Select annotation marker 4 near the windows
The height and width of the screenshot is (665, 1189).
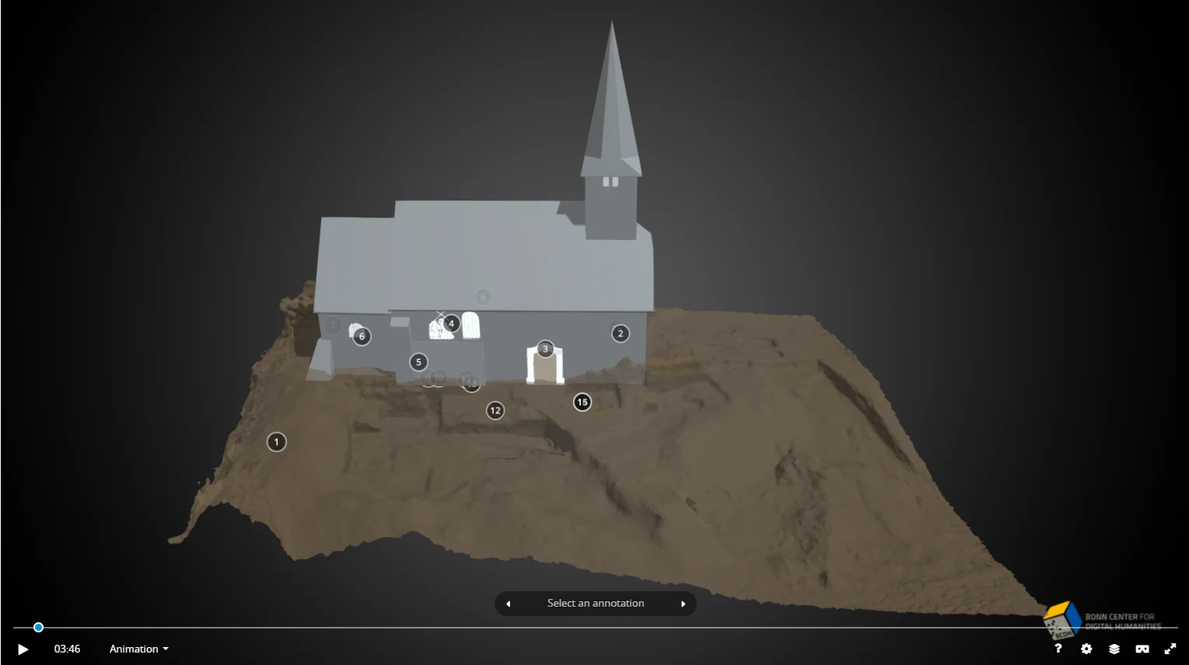coord(451,323)
